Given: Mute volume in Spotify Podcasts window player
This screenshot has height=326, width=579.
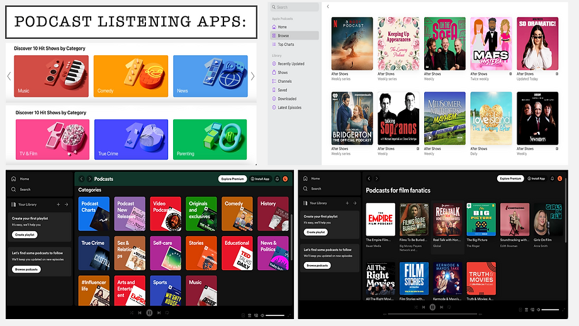Looking at the screenshot, I should [x=262, y=315].
